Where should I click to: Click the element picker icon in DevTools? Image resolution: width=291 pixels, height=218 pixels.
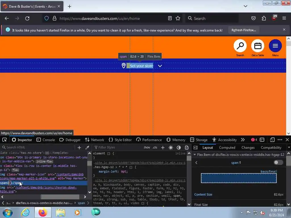point(5,140)
